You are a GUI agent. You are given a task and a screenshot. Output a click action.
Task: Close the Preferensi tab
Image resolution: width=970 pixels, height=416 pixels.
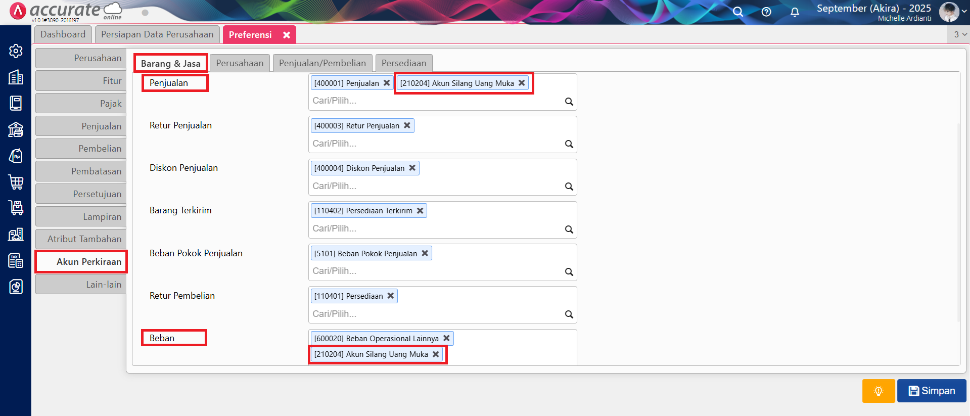point(287,35)
